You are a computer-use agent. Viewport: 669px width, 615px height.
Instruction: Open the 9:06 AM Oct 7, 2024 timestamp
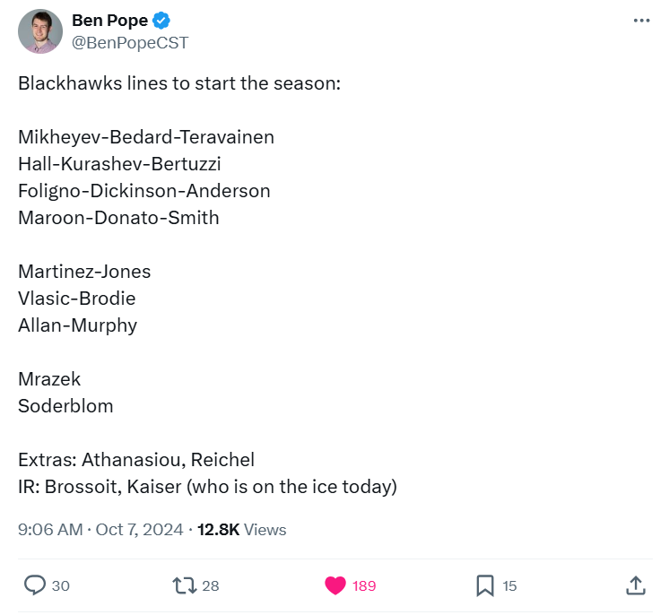coord(100,530)
